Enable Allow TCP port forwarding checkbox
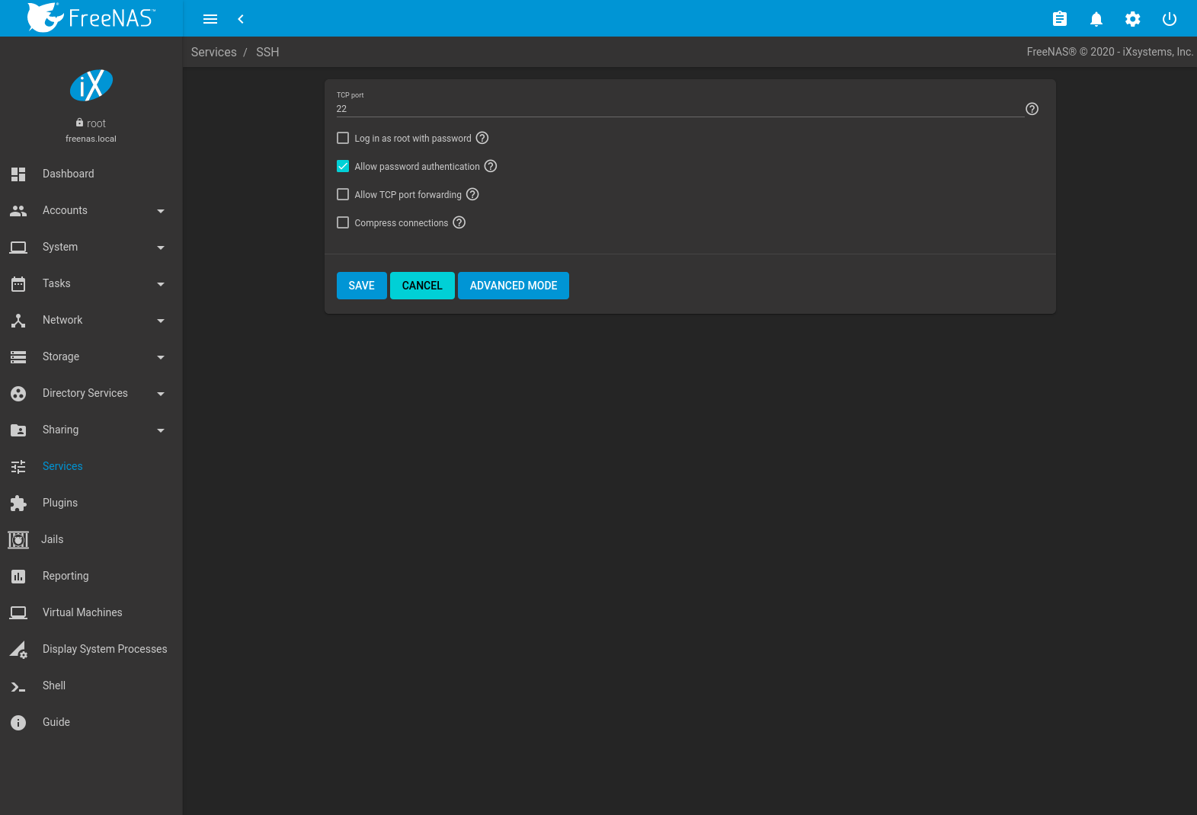Image resolution: width=1197 pixels, height=815 pixels. coord(343,194)
